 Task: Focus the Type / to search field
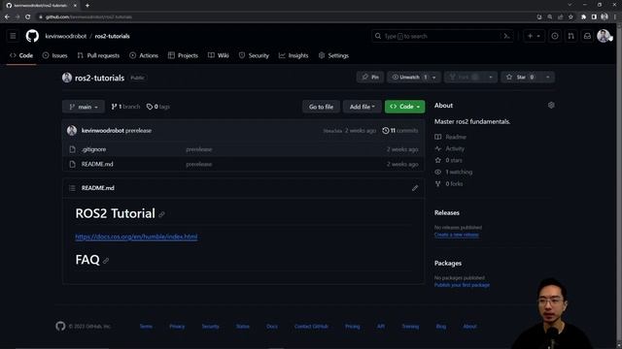[x=442, y=36]
